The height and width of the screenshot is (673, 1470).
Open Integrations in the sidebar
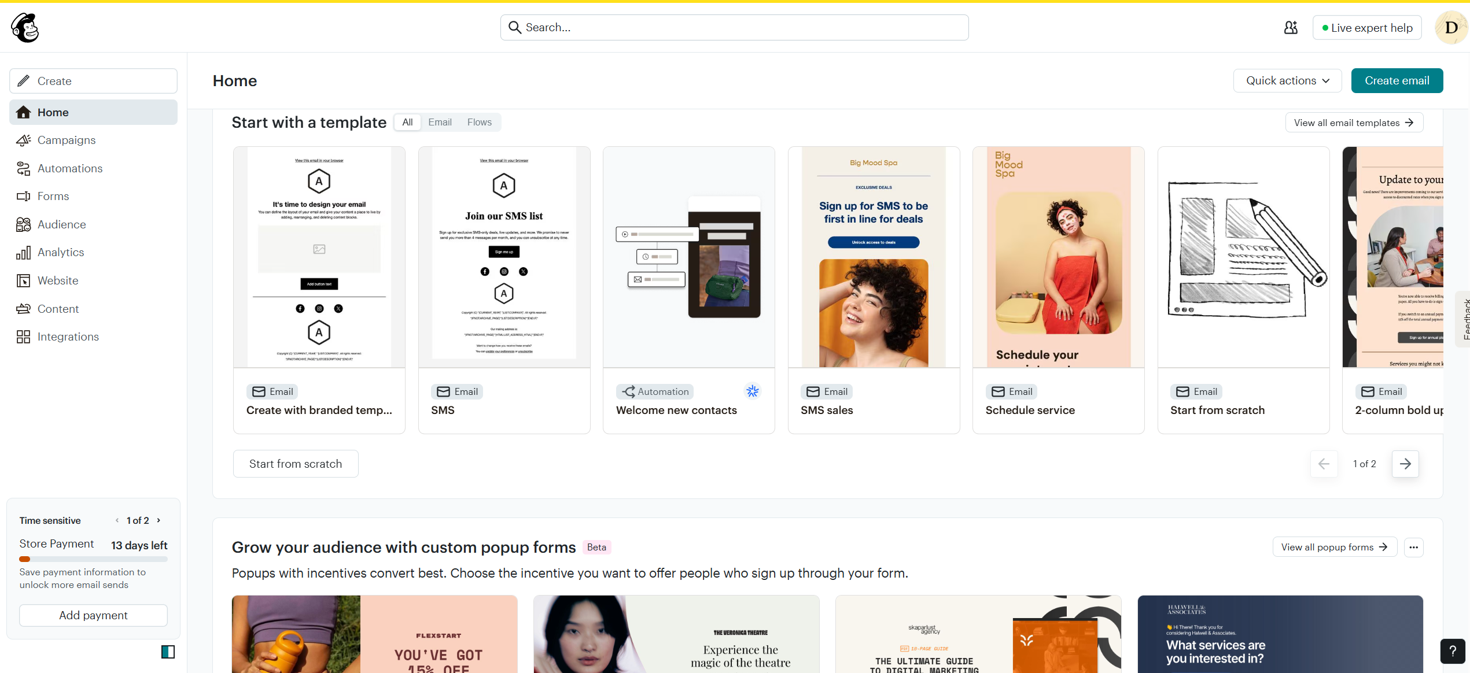(93, 337)
